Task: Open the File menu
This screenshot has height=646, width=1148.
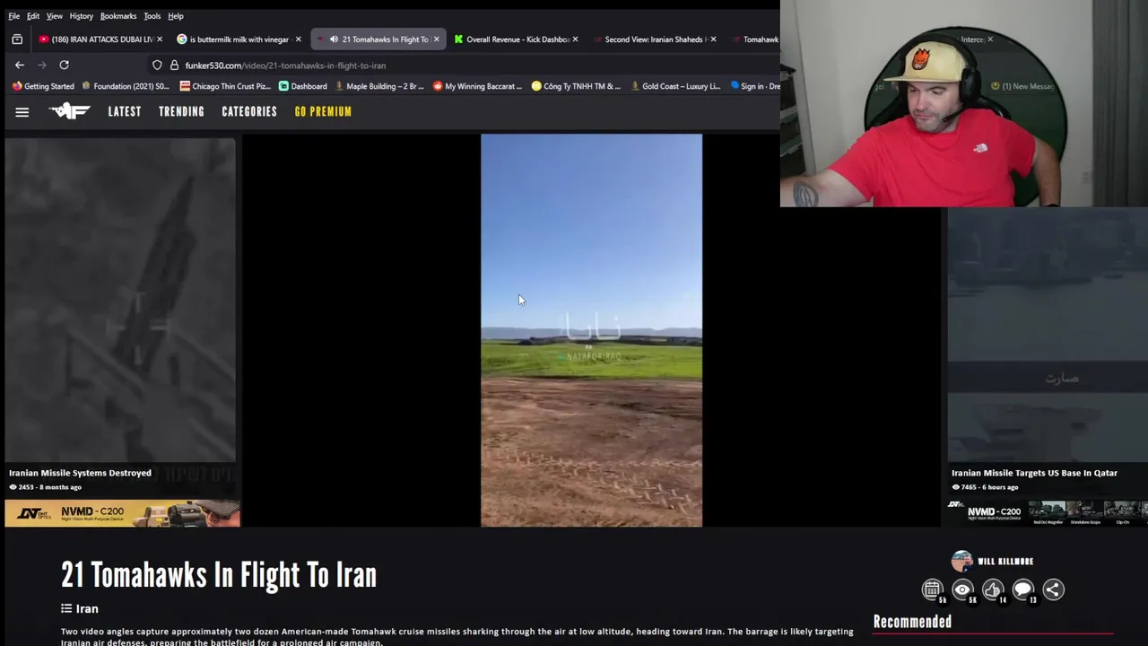Action: point(14,16)
